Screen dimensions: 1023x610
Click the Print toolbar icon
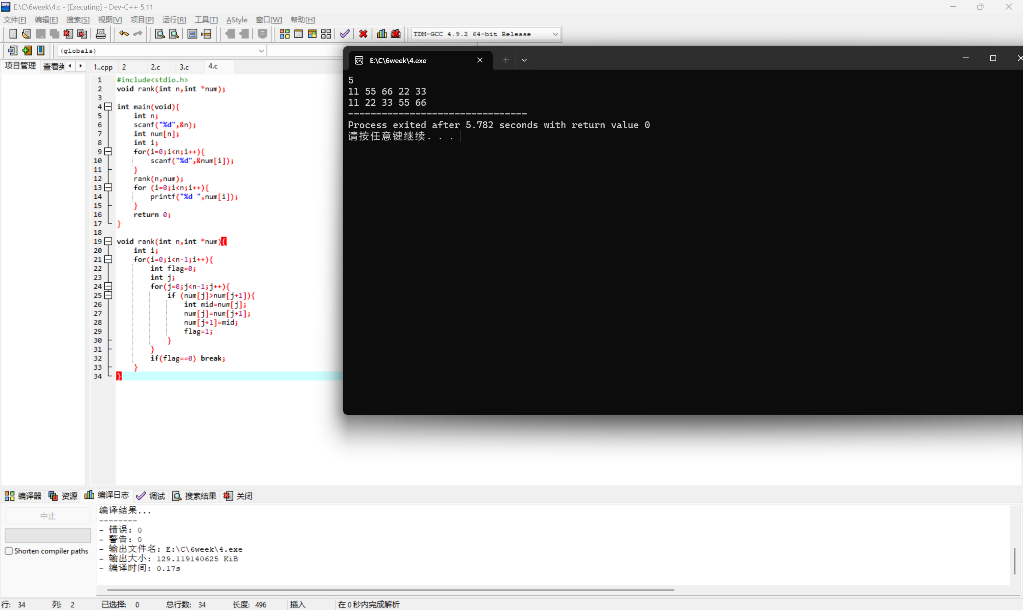coord(100,34)
